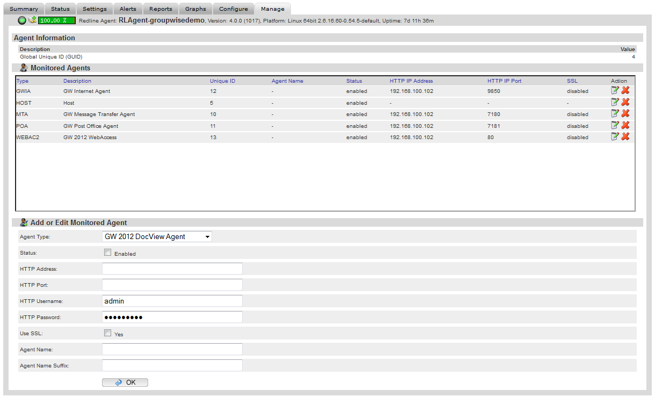Edit the MTA monitored agent
655x397 pixels.
click(x=615, y=113)
